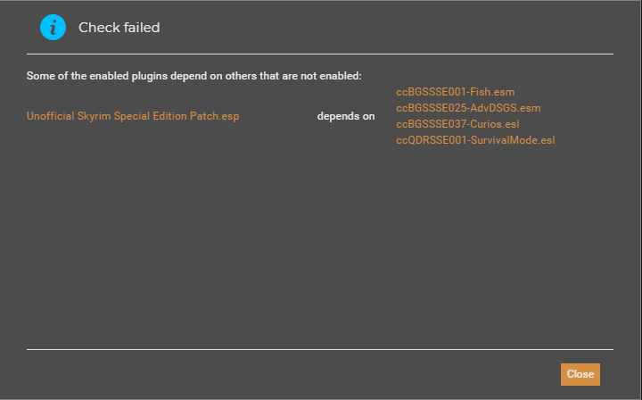Click the empty center of the dialog body

(320, 241)
